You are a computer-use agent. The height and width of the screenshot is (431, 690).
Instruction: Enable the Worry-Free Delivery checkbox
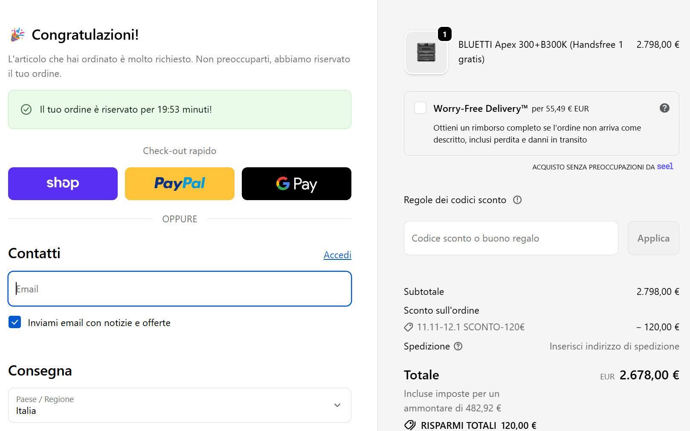(420, 108)
